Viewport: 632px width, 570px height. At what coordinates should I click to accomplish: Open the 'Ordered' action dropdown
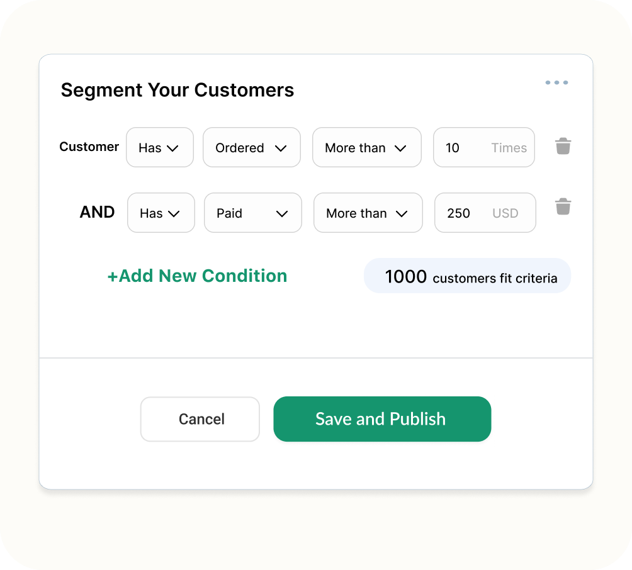251,147
